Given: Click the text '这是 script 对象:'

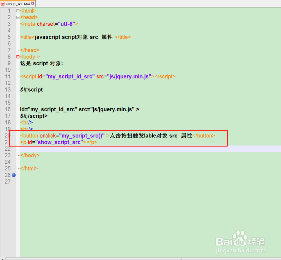Looking at the screenshot, I should tap(41, 64).
